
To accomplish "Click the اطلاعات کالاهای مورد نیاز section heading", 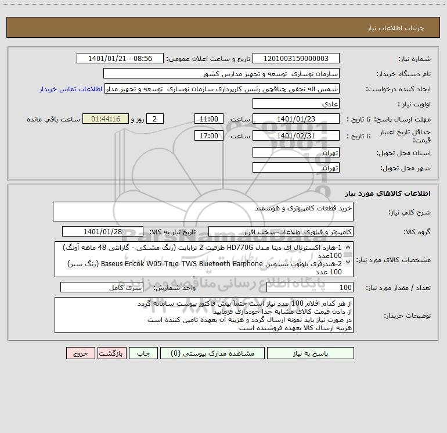I will click(x=388, y=194).
